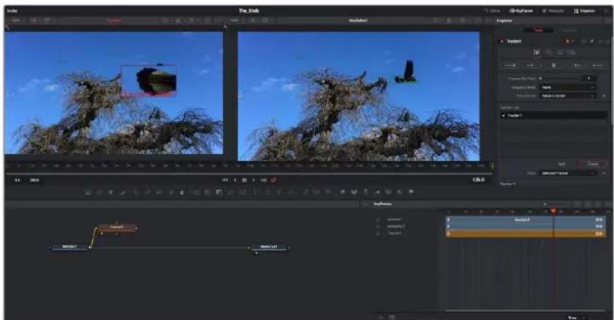Toggle the MediaOut1 row icon in Keyframes list
The image size is (614, 320).
click(378, 227)
